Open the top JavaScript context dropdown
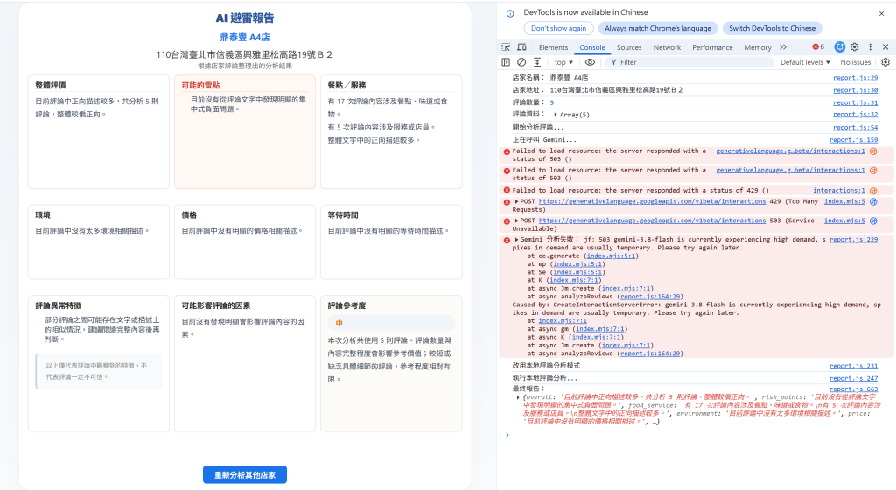896x491 pixels. [563, 62]
